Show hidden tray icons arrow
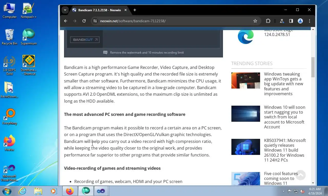 coord(283,191)
